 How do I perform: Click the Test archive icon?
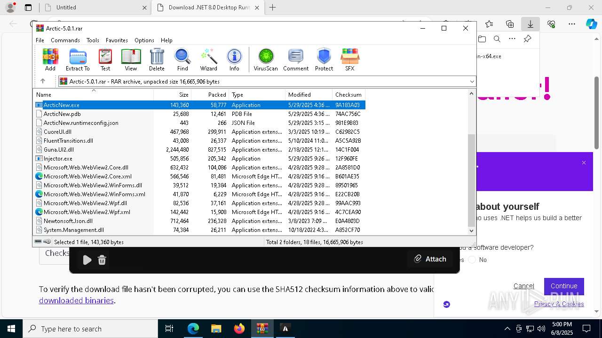[105, 60]
